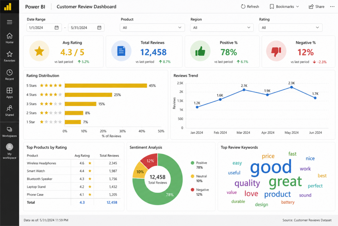
Task: Select the Wireless Headphones row name
Action: 41,163
